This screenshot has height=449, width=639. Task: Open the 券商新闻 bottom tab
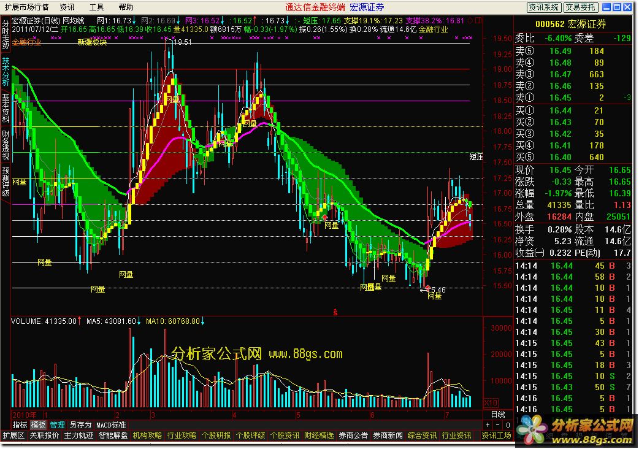[x=388, y=436]
